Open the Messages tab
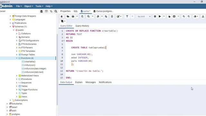 (91, 82)
